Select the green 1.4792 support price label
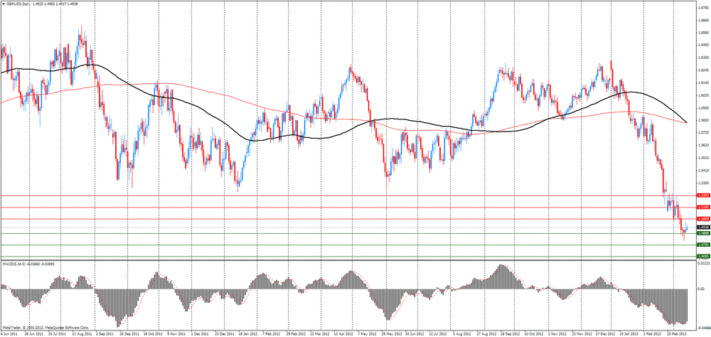Screen dimensions: 711x337 pyautogui.click(x=703, y=245)
